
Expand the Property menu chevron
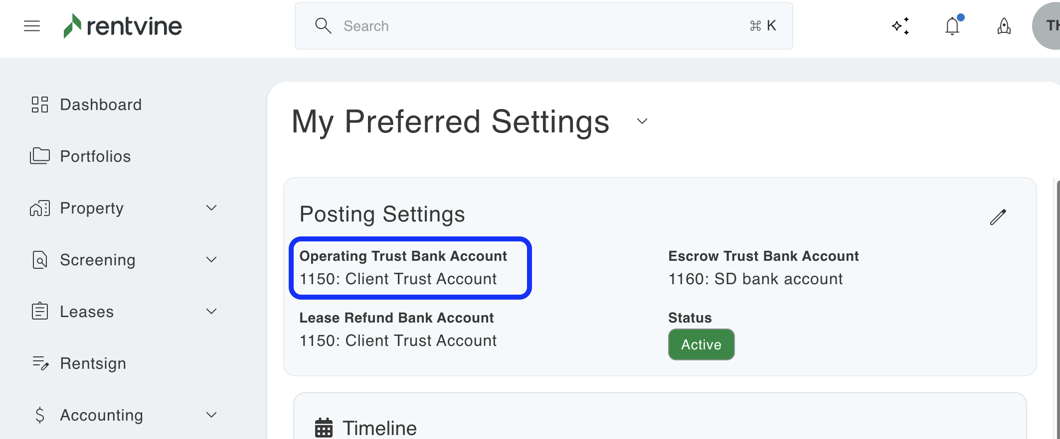211,208
